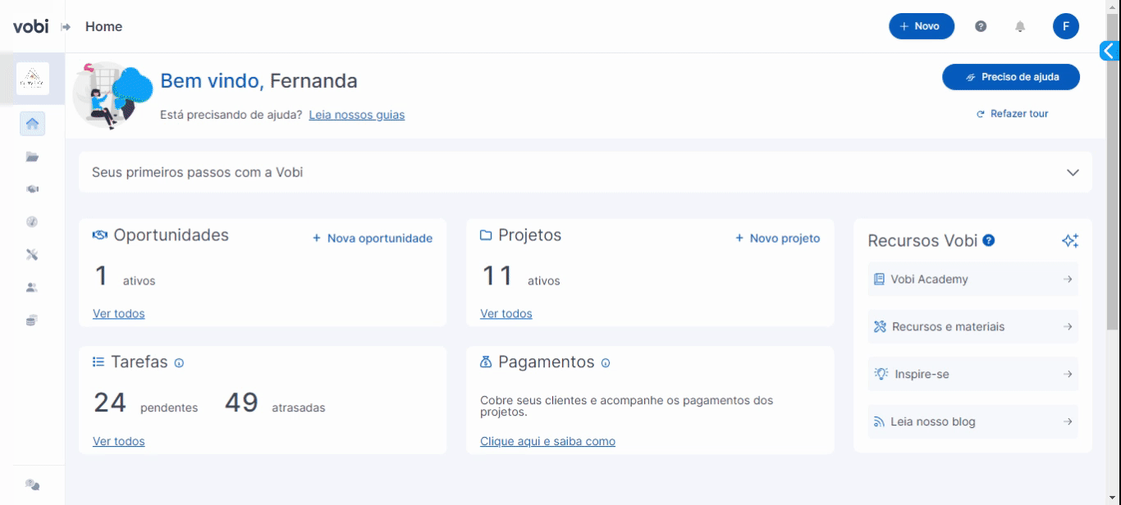Screen dimensions: 1121x505
Task: Open the tools wrench icon in sidebar
Action: pos(32,255)
